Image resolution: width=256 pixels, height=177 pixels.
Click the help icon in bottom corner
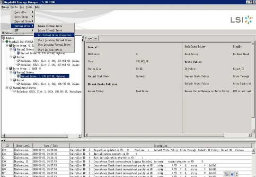point(232,174)
